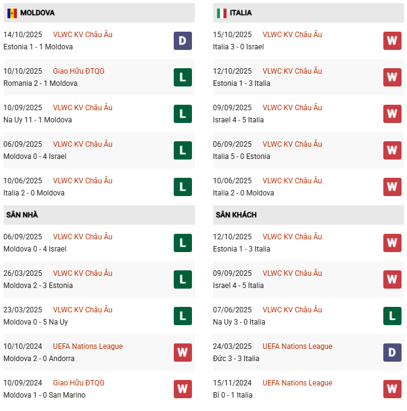The width and height of the screenshot is (407, 411).
Task: Click the win badge for Moldova 1 - 0 San Marino
Action: click(x=183, y=389)
